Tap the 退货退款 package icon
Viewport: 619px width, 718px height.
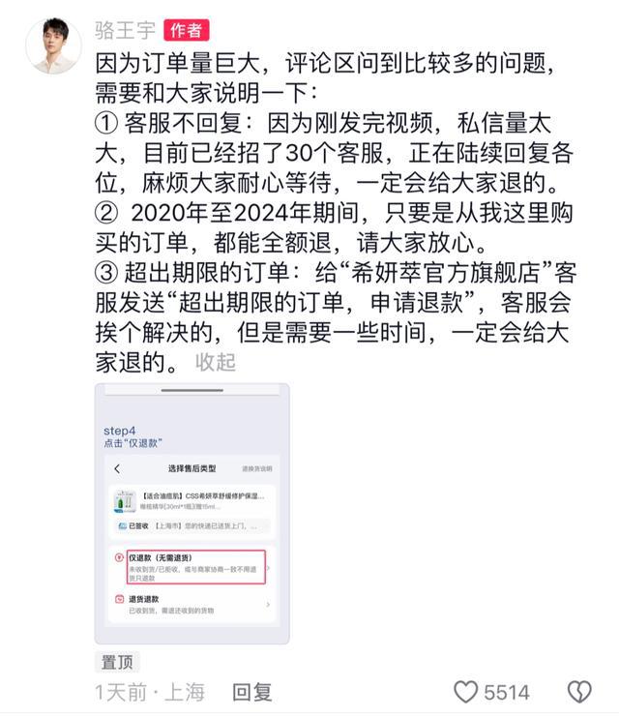(119, 599)
